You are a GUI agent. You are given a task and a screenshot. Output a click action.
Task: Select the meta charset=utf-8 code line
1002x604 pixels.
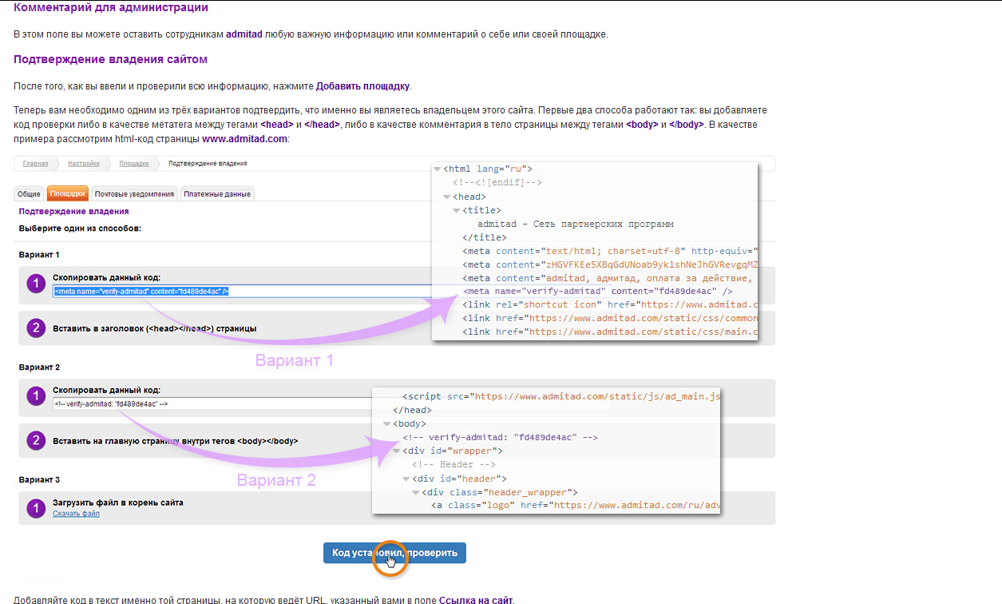(610, 251)
